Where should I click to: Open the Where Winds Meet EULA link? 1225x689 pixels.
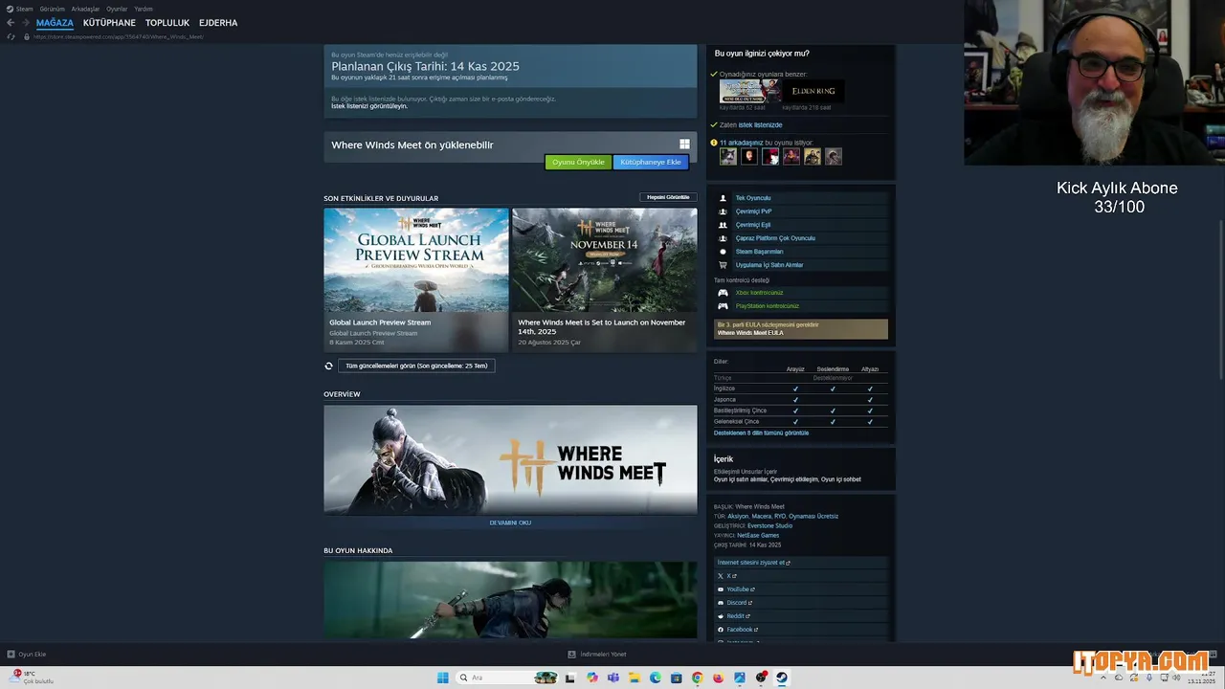tap(750, 333)
